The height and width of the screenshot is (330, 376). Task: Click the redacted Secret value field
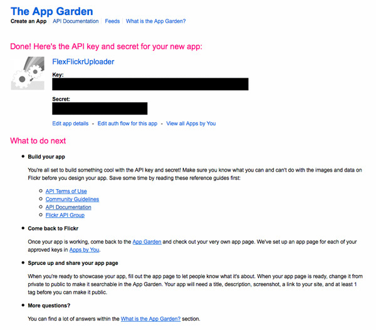click(100, 108)
